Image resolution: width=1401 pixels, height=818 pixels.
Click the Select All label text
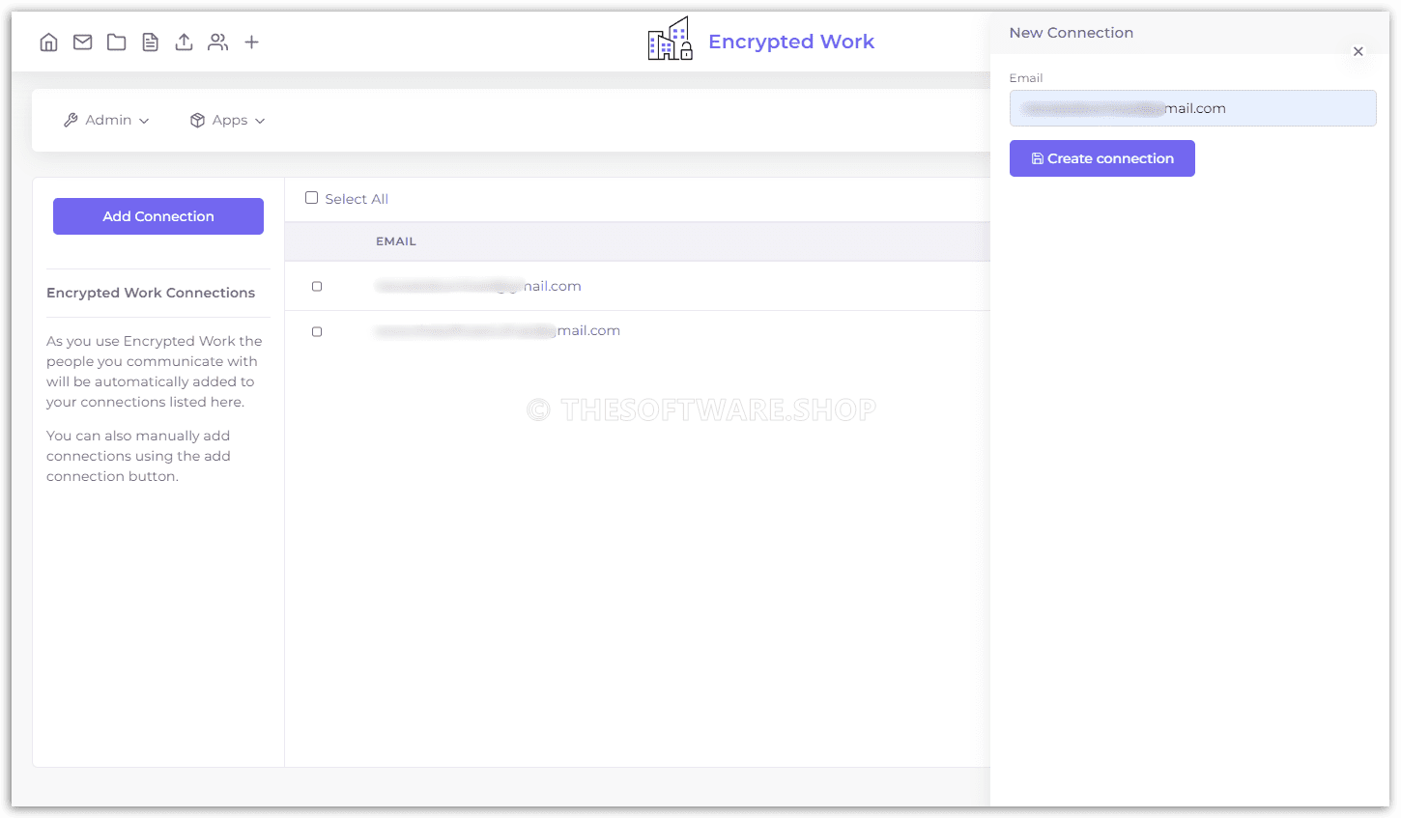coord(357,199)
